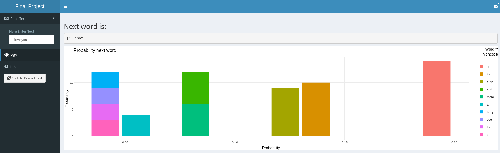Click the keyboard icon beside Enter Text
The image size is (500, 153).
pos(7,19)
